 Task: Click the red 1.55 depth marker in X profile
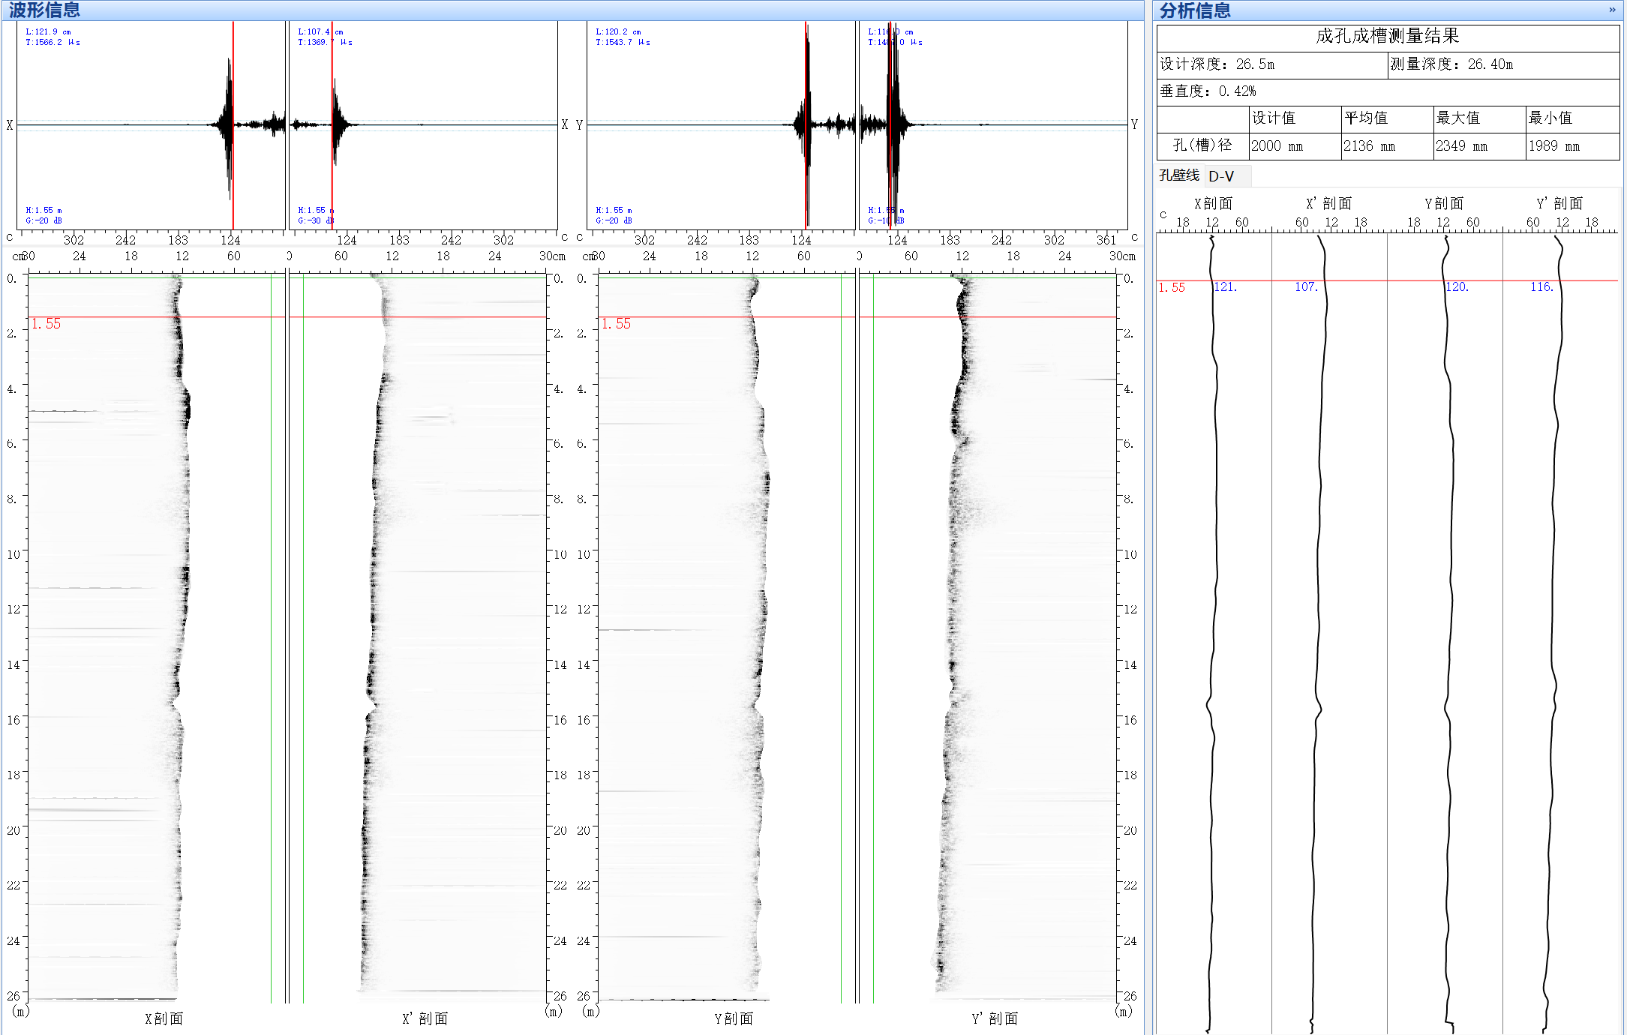(46, 324)
